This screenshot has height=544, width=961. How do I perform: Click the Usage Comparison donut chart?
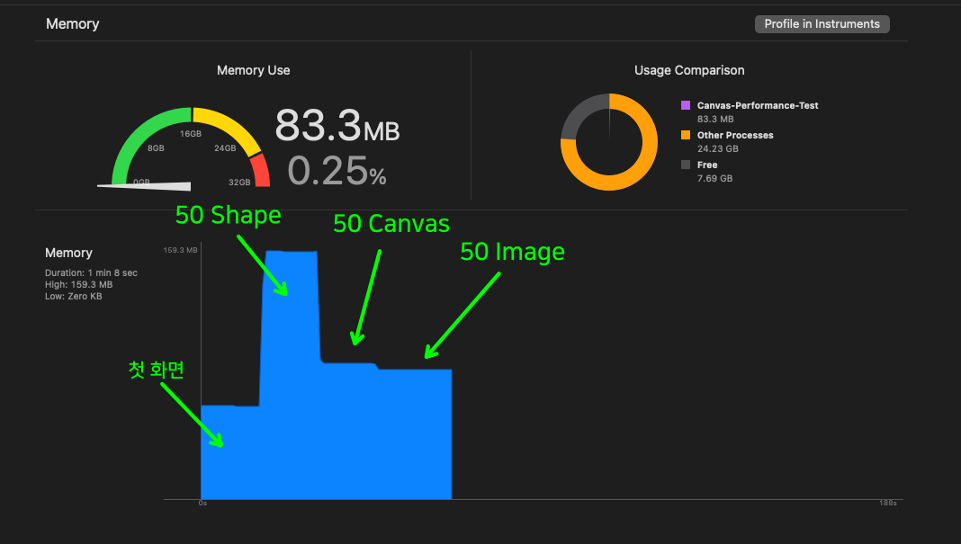(x=609, y=142)
